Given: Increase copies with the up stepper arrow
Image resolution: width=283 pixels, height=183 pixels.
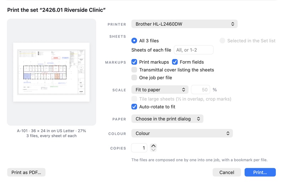Looking at the screenshot, I should point(153,146).
